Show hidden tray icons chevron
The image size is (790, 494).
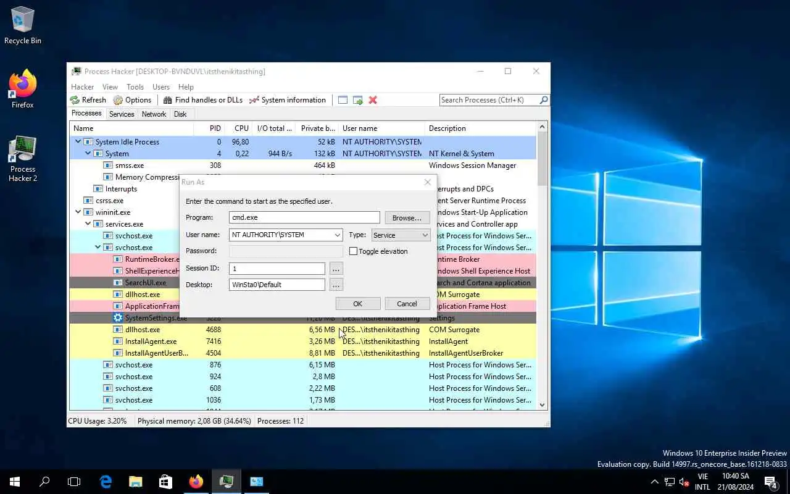(654, 482)
